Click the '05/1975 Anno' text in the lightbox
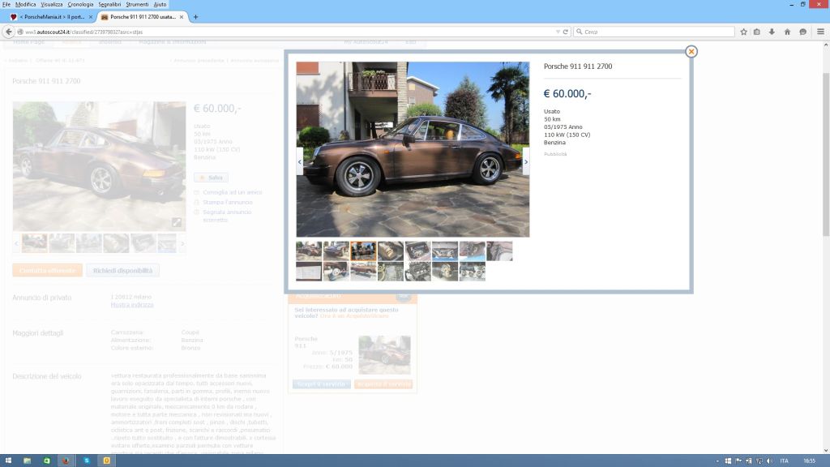Screen dimensions: 830x467 tap(563, 127)
